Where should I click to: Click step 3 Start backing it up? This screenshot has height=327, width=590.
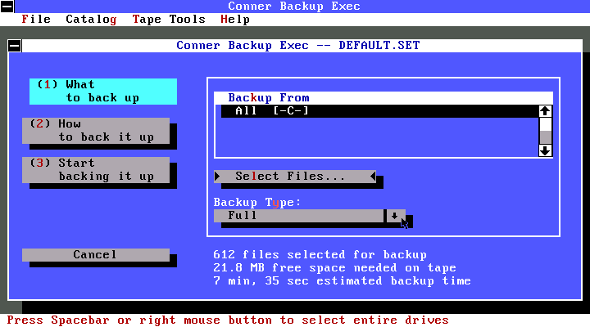[96, 170]
